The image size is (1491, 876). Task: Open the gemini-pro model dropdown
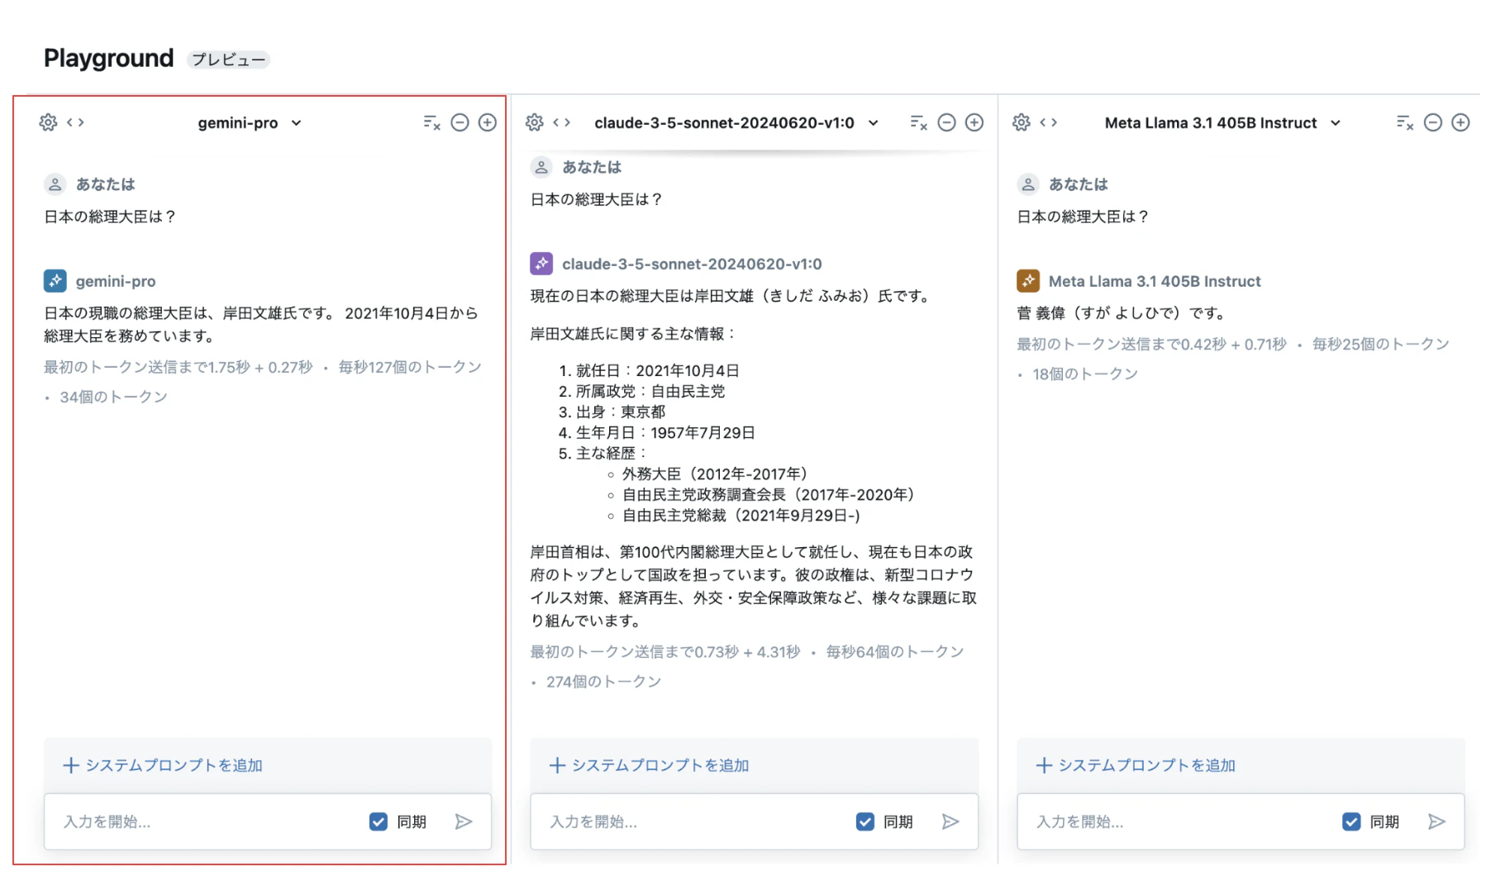click(250, 123)
